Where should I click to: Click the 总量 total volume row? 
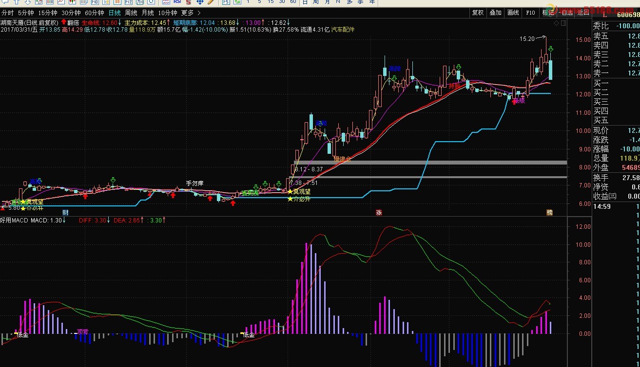(x=616, y=158)
